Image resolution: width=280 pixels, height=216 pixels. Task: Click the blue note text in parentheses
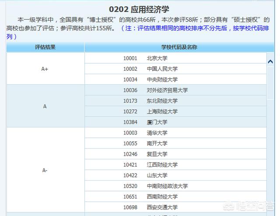tap(197, 28)
